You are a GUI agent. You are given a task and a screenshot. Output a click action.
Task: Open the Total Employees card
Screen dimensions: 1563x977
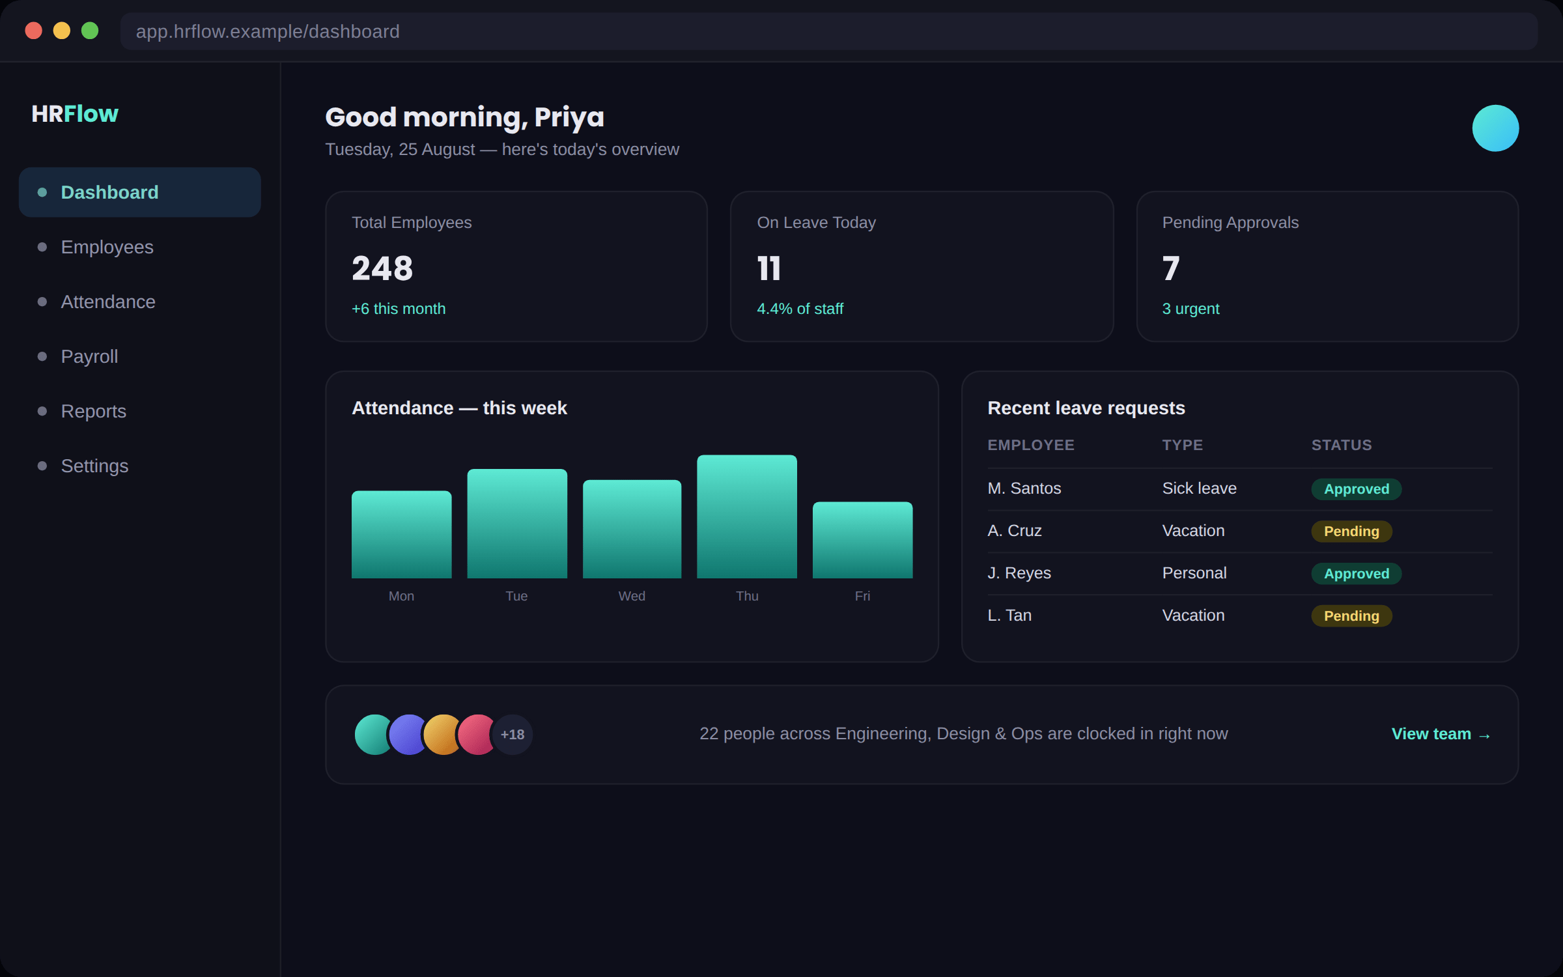[516, 266]
